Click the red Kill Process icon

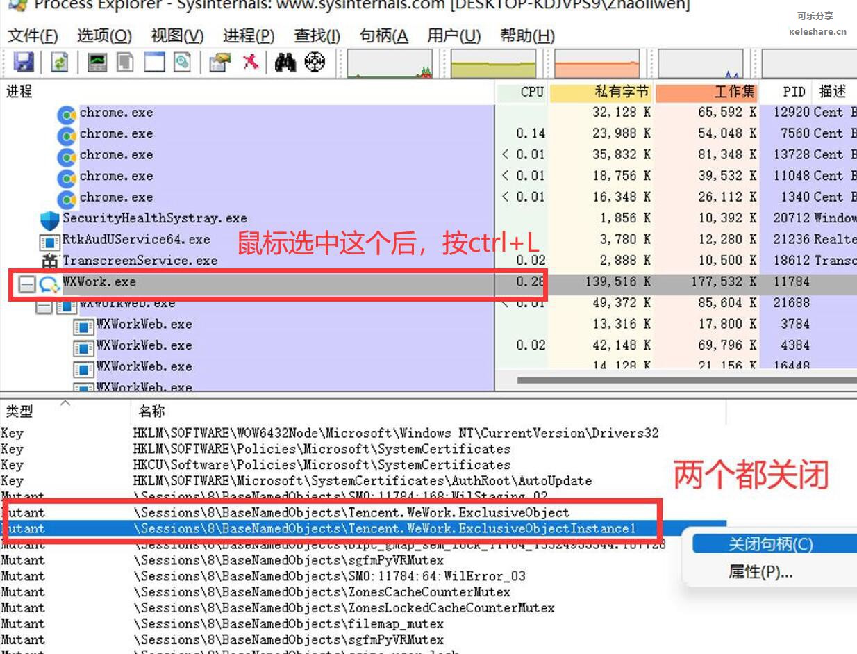click(x=251, y=62)
